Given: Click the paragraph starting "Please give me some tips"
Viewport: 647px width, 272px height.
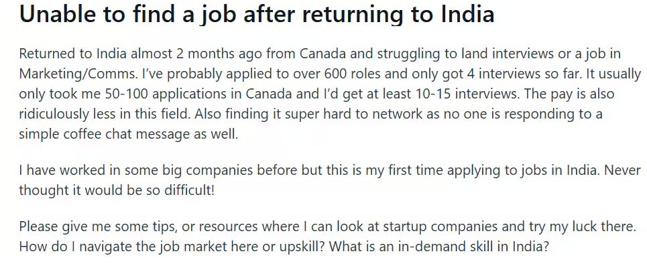Looking at the screenshot, I should tap(322, 236).
